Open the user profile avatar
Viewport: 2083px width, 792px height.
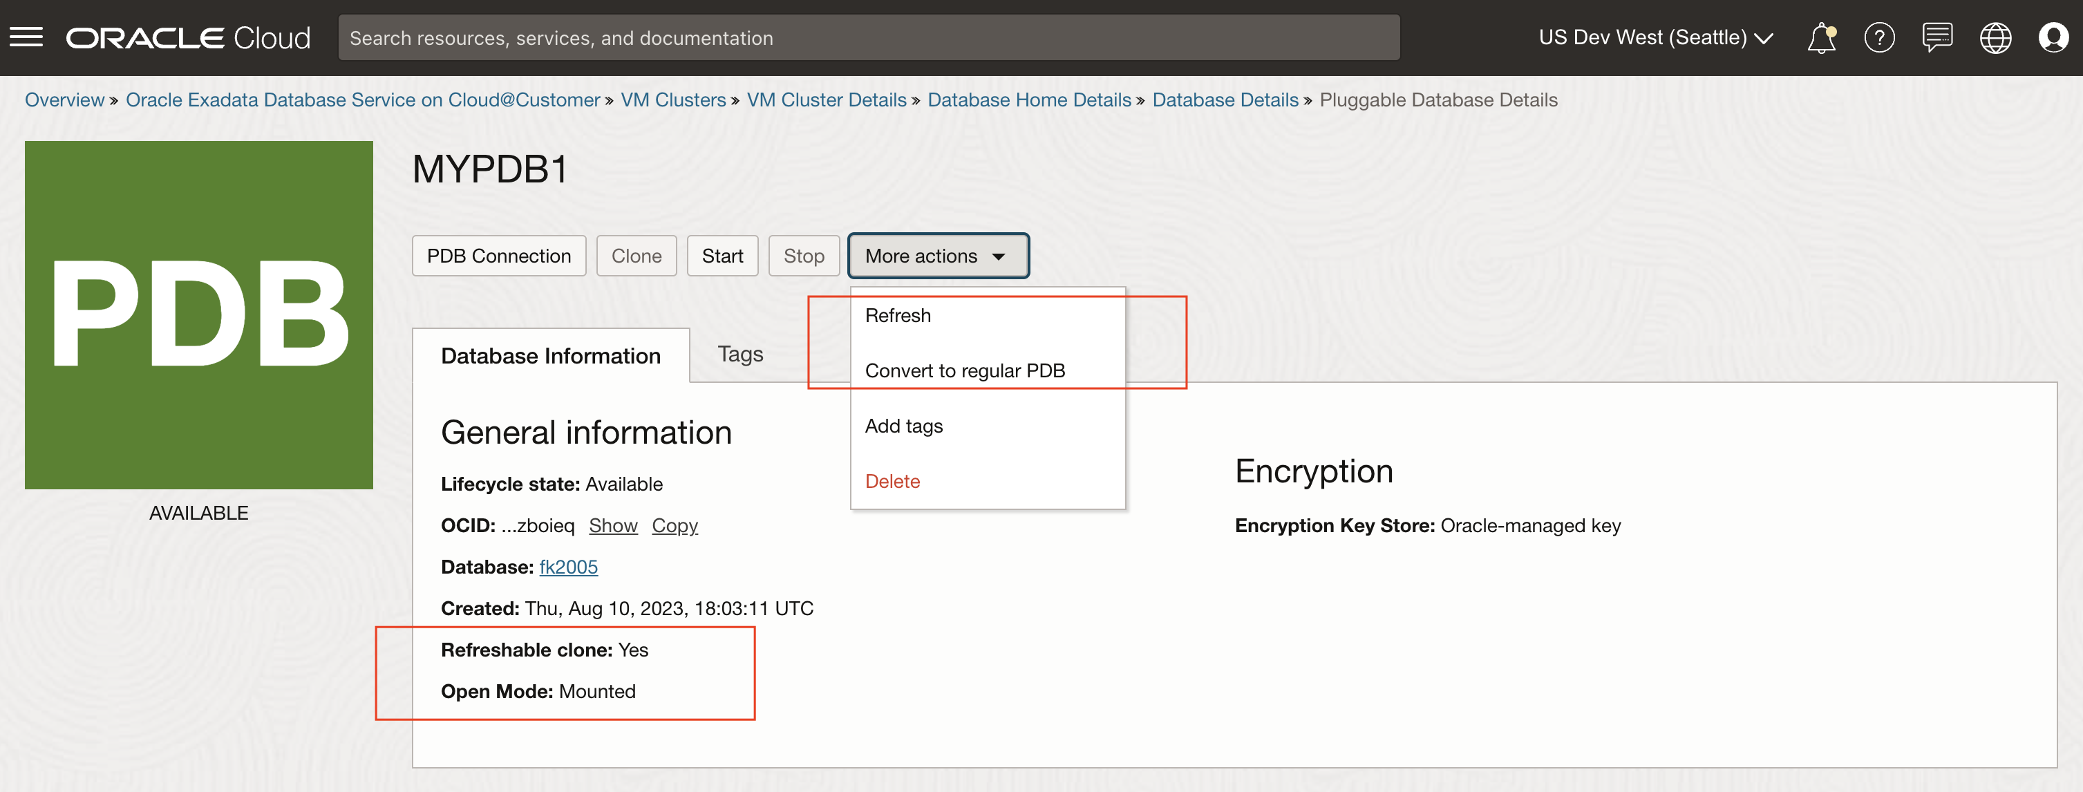click(x=2053, y=37)
